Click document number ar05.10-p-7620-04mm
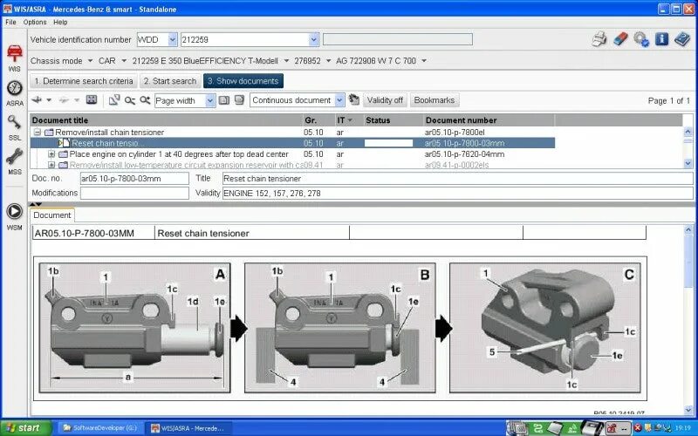 (x=464, y=154)
